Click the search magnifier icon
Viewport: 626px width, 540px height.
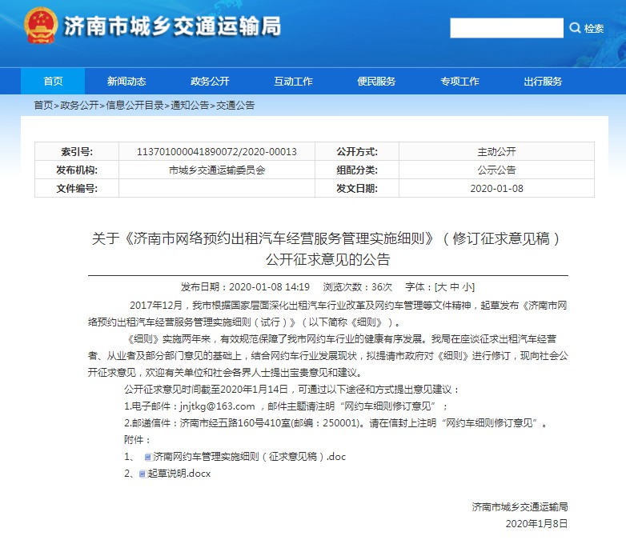(x=575, y=28)
